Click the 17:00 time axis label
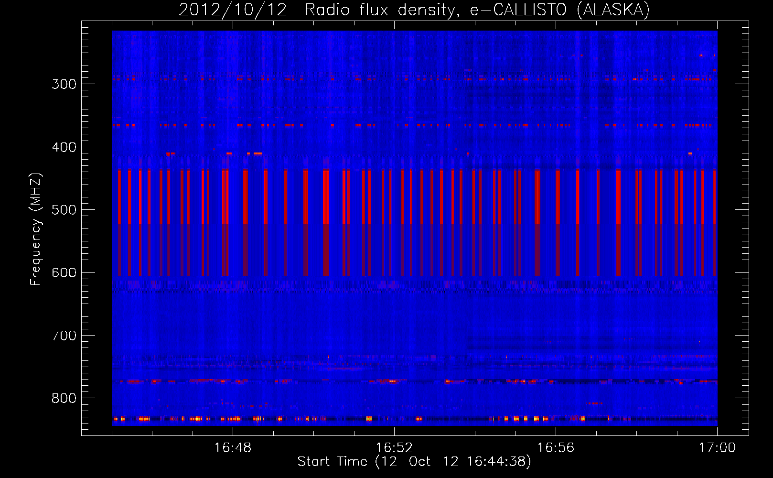The width and height of the screenshot is (773, 478). pos(717,448)
